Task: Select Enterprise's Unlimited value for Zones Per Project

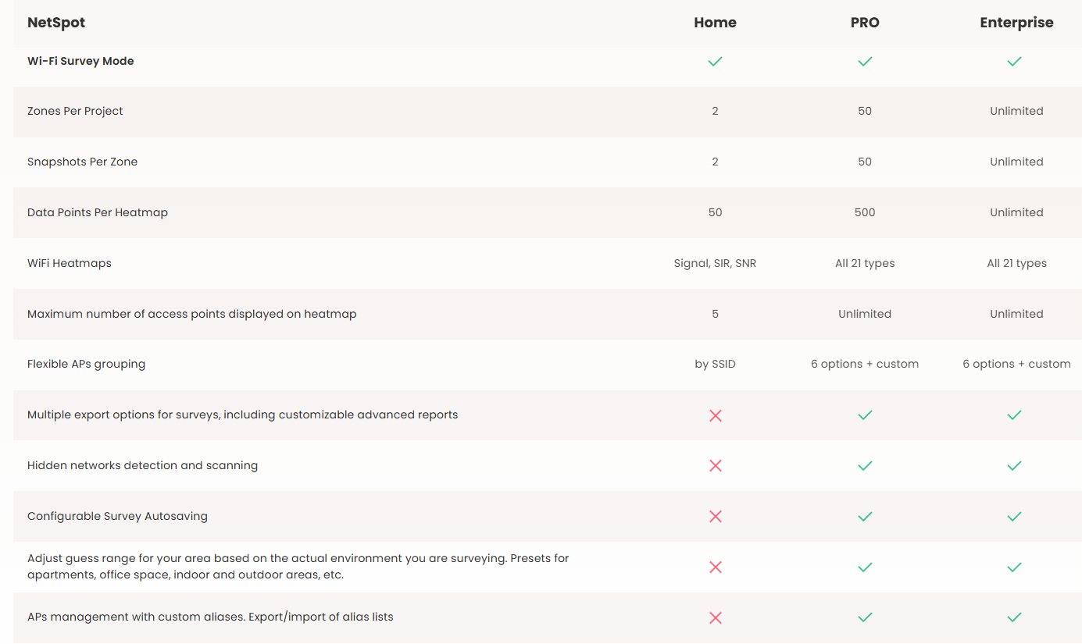Action: (1016, 111)
